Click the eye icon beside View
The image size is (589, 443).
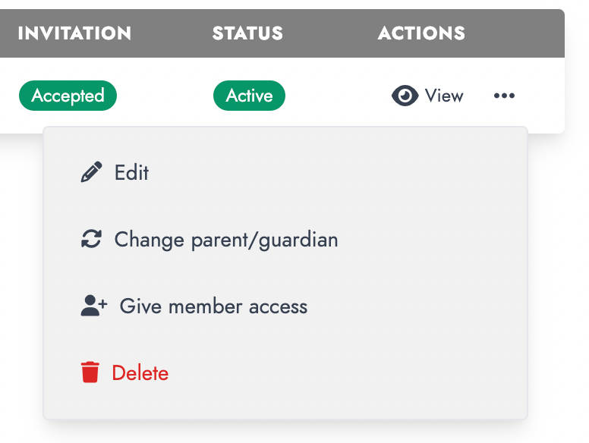(405, 96)
